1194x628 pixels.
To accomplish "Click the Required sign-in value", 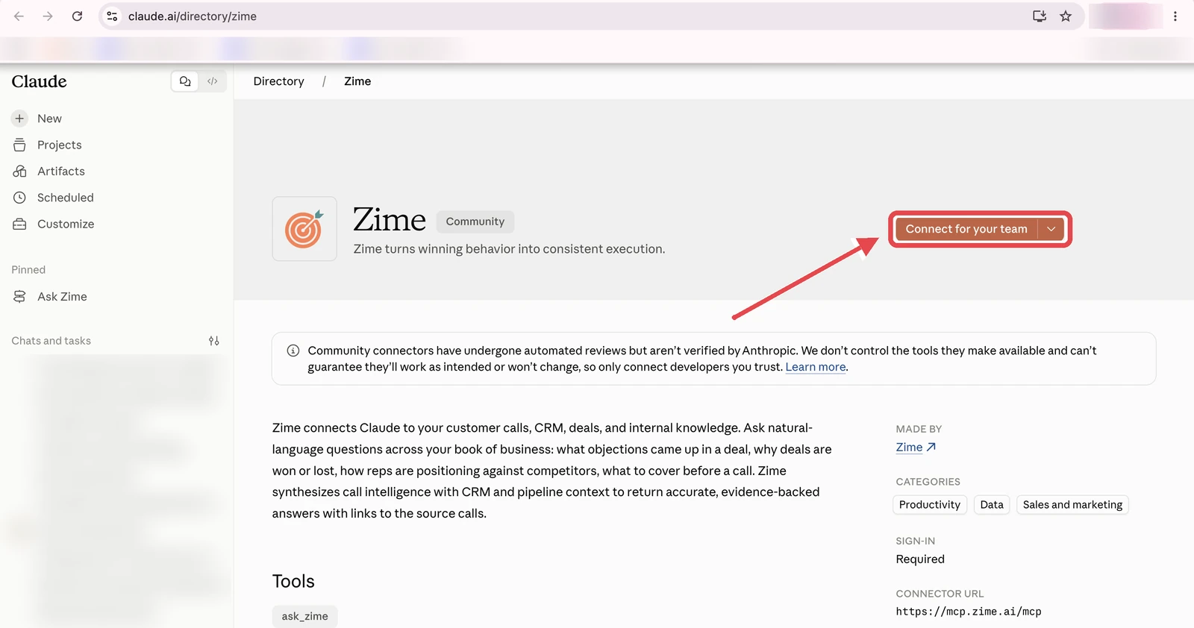I will pyautogui.click(x=920, y=559).
